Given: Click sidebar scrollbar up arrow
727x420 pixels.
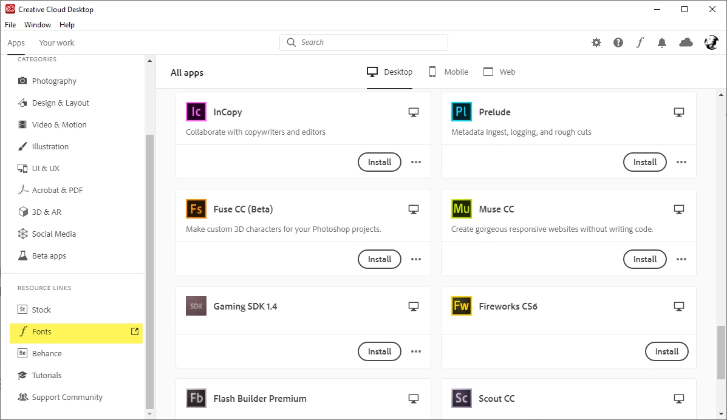Looking at the screenshot, I should click(149, 61).
